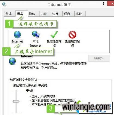Click the Internet label under the globe
The height and width of the screenshot is (115, 114).
[17, 41]
